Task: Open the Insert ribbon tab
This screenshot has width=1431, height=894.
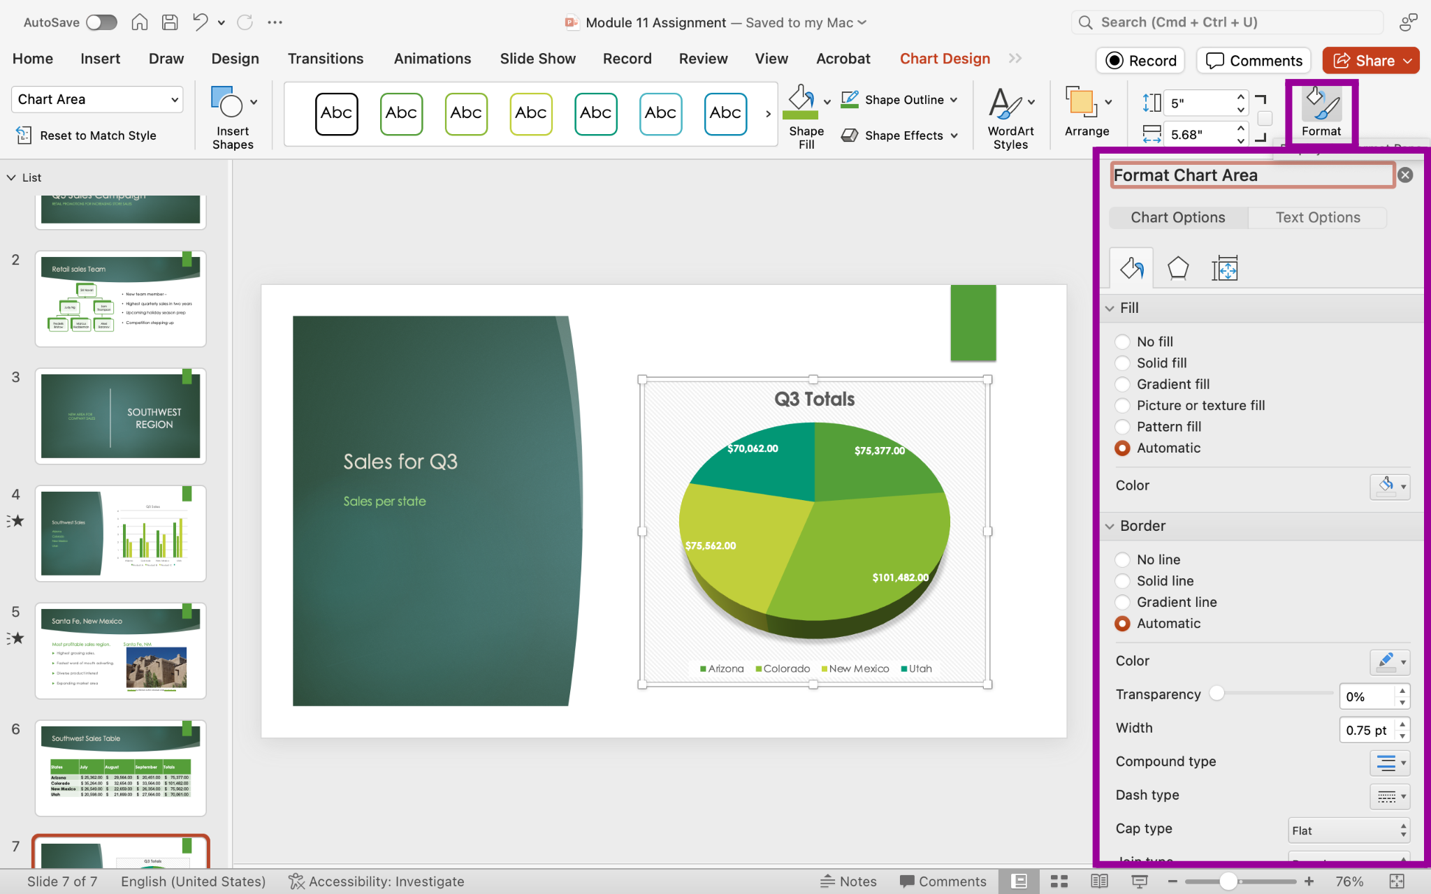Action: (100, 59)
